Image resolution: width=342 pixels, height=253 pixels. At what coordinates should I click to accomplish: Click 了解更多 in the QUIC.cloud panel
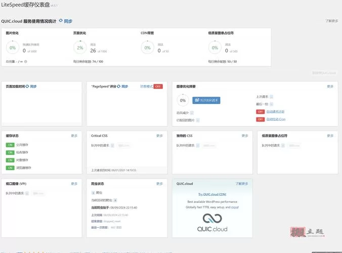click(242, 184)
